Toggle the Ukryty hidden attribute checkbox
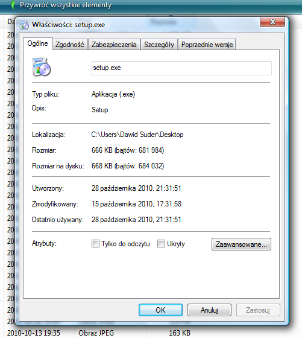Viewport: 302px width, 338px height. pos(161,244)
